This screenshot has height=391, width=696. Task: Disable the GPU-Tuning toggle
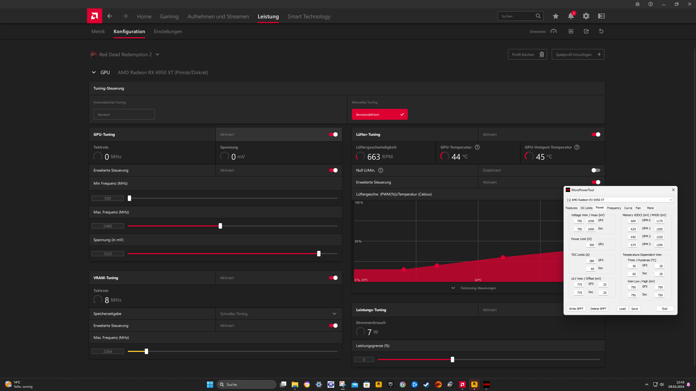333,134
